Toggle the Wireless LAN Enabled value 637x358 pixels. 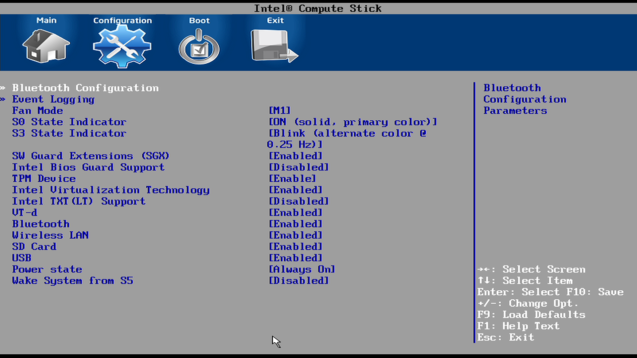click(x=295, y=235)
